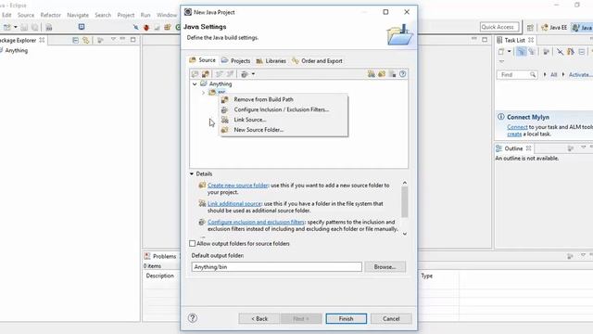
Task: Click the help icon in source toolbar
Action: 402,74
